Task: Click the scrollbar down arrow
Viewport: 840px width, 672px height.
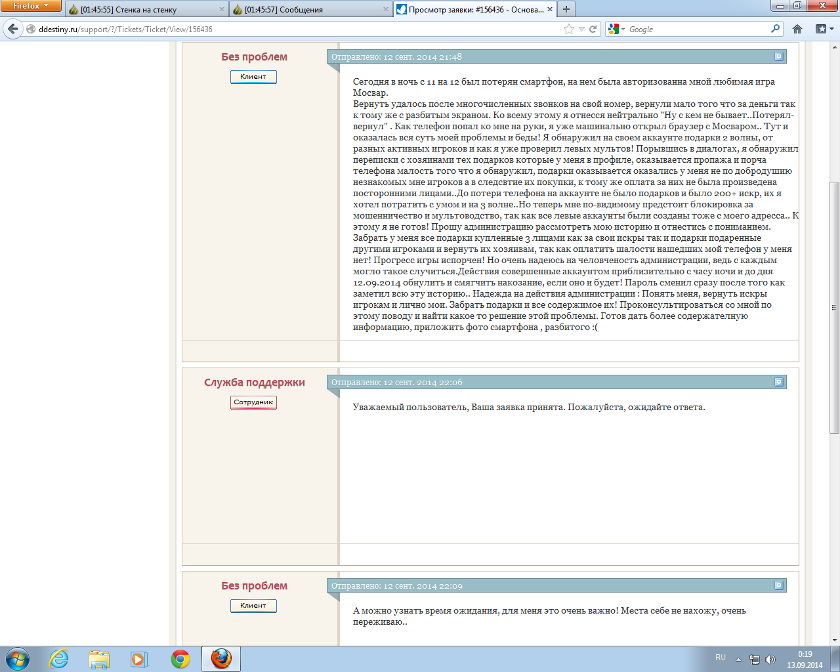Action: (x=834, y=640)
